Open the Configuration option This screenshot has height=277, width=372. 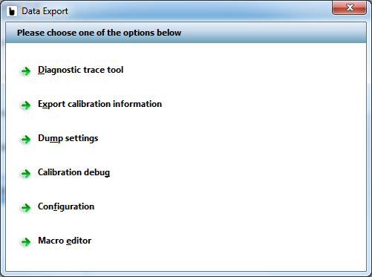pyautogui.click(x=66, y=206)
